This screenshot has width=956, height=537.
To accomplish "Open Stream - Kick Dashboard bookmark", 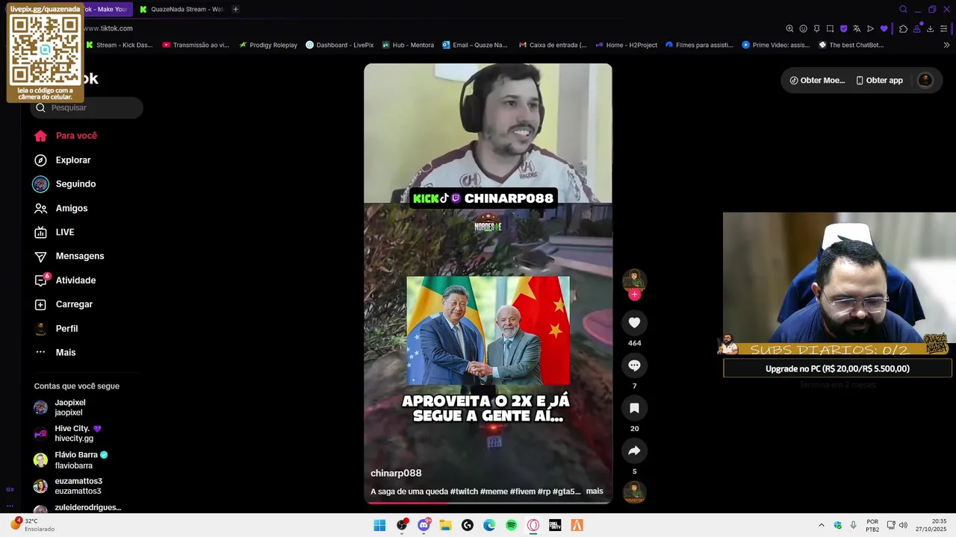I will [x=119, y=45].
